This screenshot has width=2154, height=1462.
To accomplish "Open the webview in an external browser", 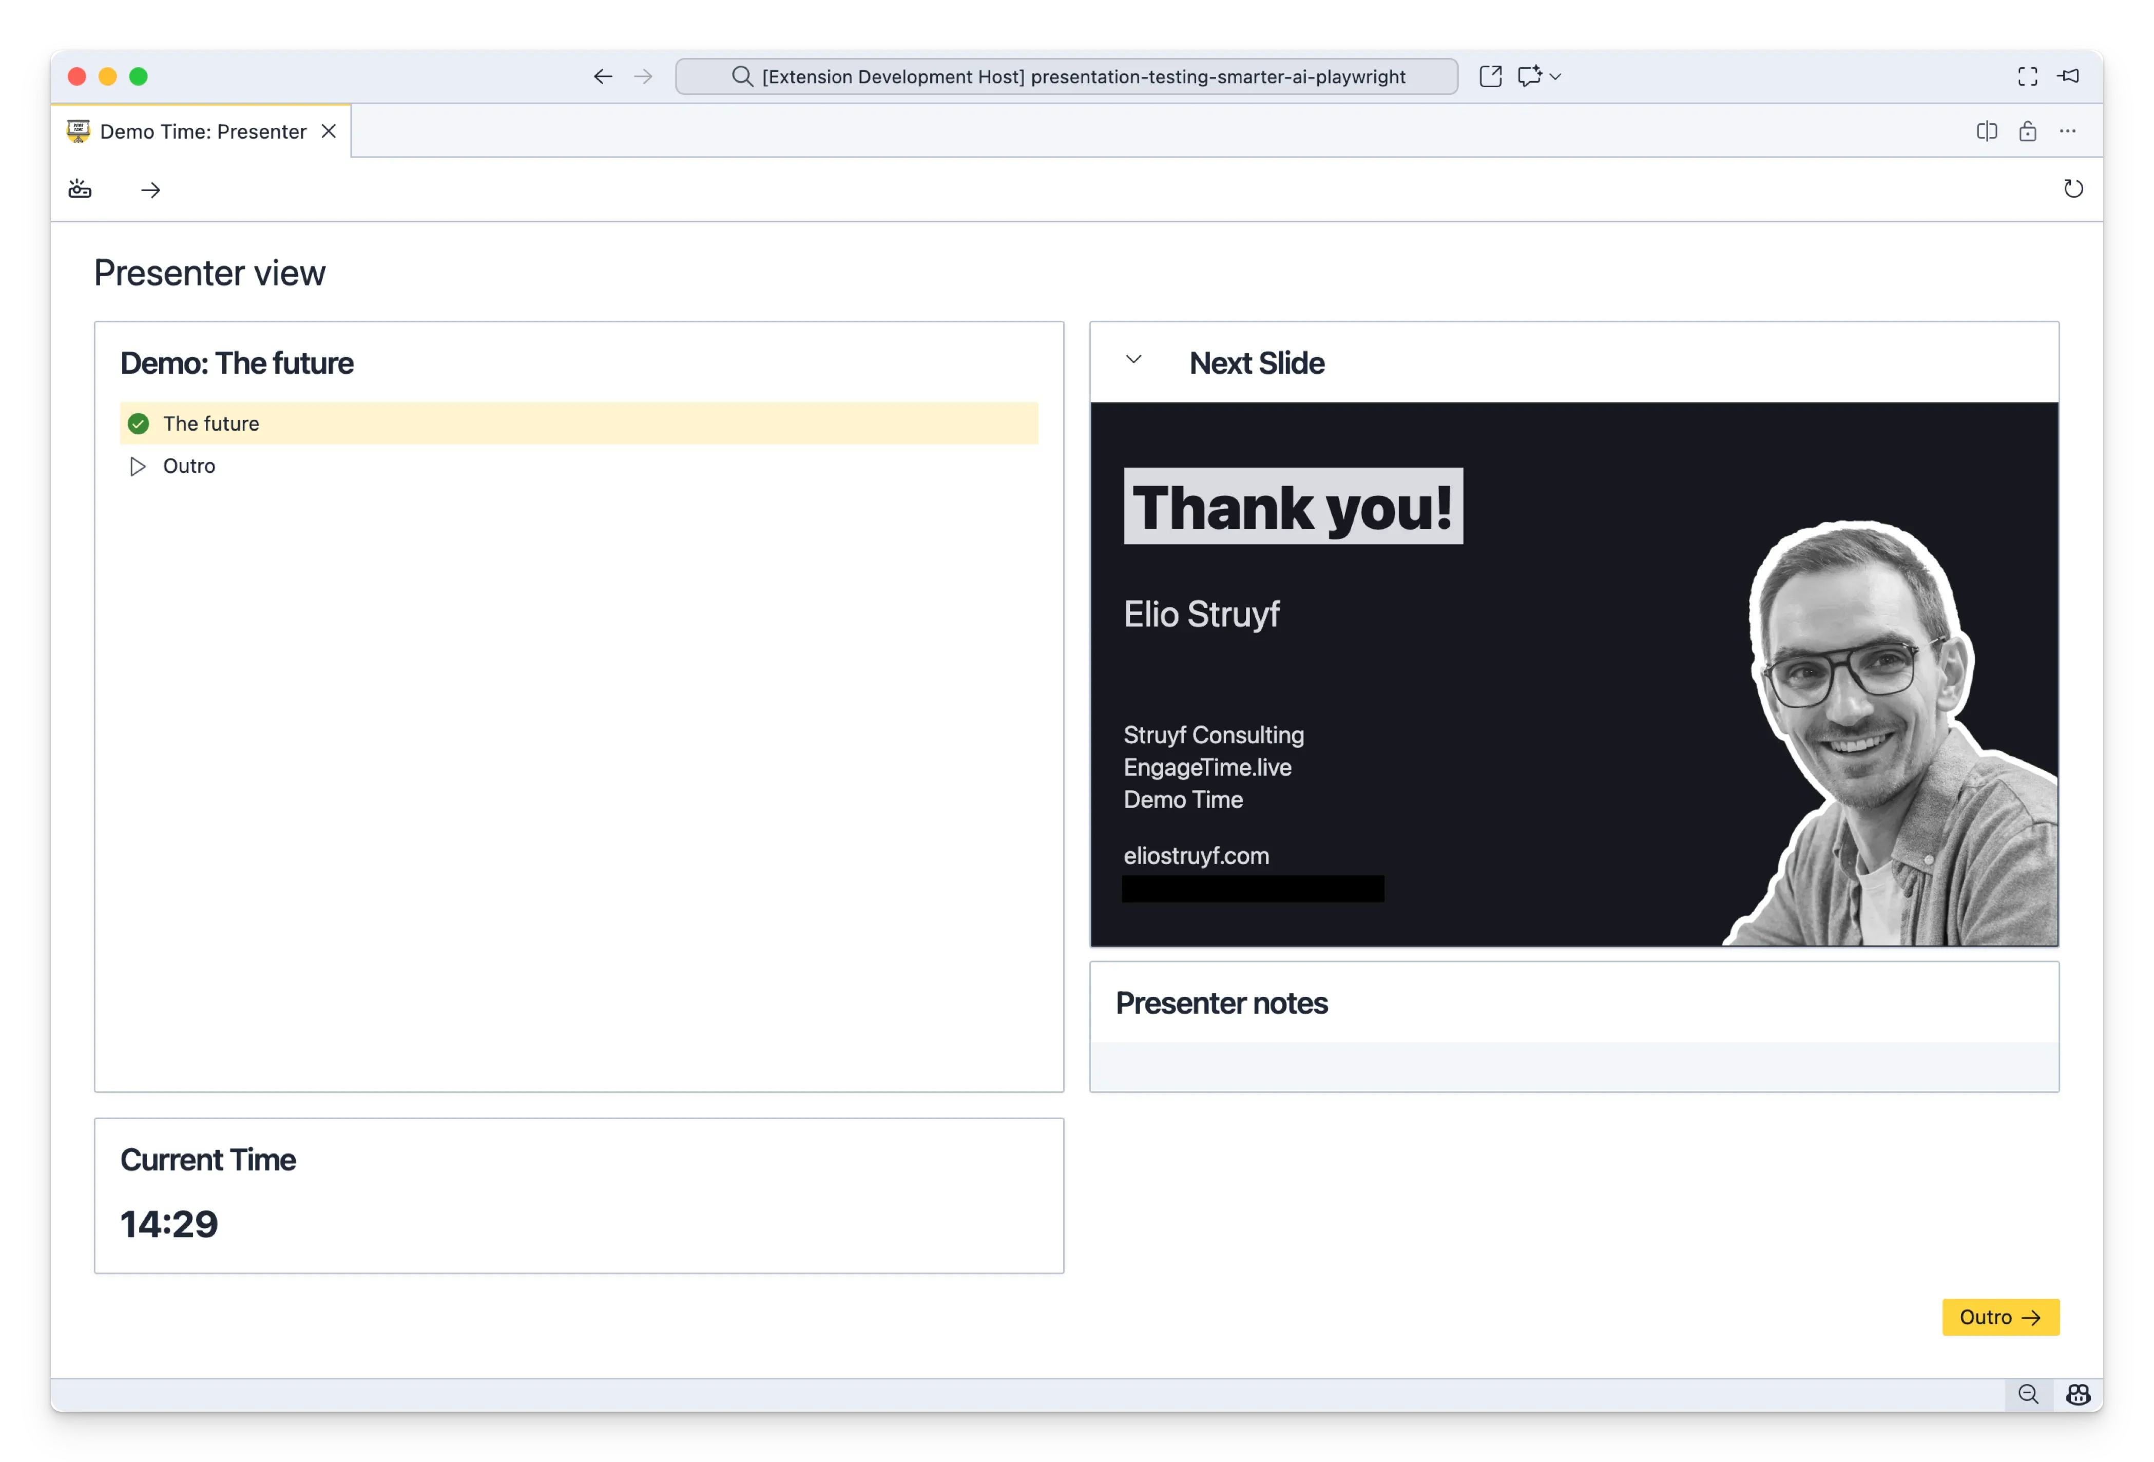I will 1490,76.
